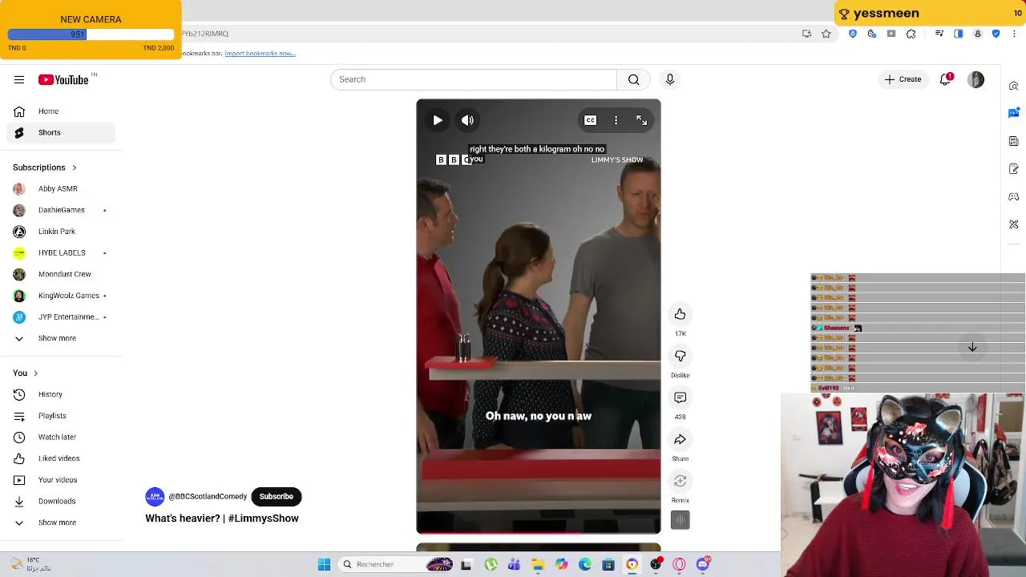This screenshot has height=577, width=1026.
Task: Open Abby ASMR subscription
Action: (x=61, y=188)
